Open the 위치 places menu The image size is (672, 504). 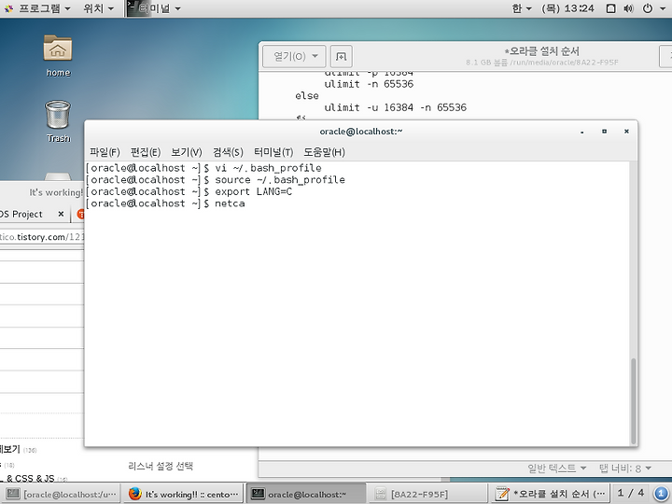coord(98,8)
